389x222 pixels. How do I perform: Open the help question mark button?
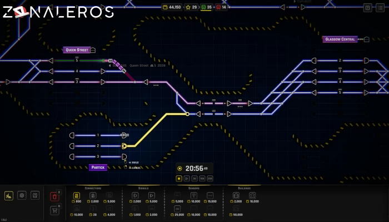(x=367, y=8)
